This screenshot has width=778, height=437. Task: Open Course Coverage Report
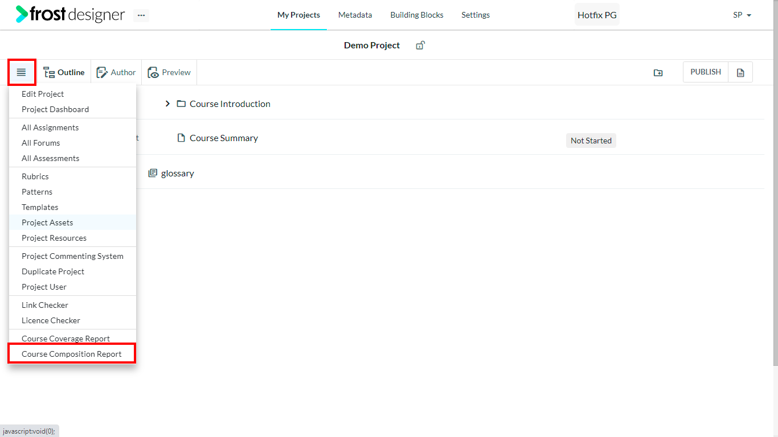click(x=72, y=339)
